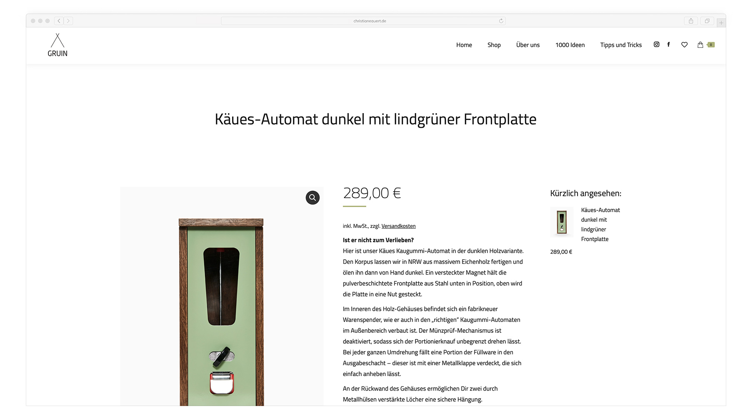Open the Facebook icon link
The width and height of the screenshot is (750, 416).
(x=668, y=45)
